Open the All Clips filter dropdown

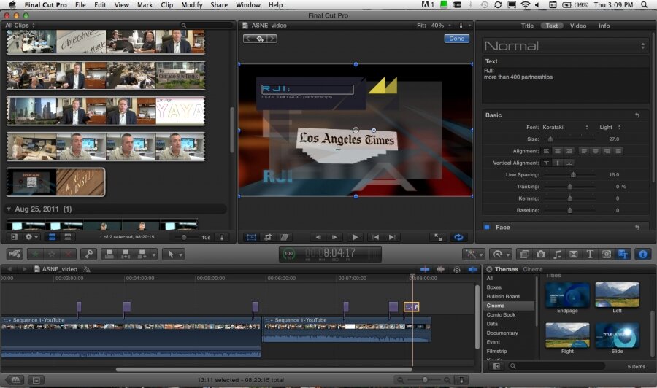pos(20,25)
